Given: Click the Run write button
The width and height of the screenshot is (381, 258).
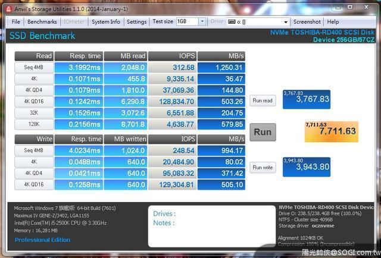Looking at the screenshot, I should coord(263,167).
